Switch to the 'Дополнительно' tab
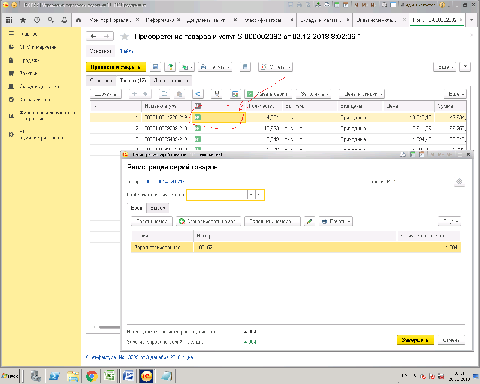This screenshot has width=480, height=384. tap(171, 80)
